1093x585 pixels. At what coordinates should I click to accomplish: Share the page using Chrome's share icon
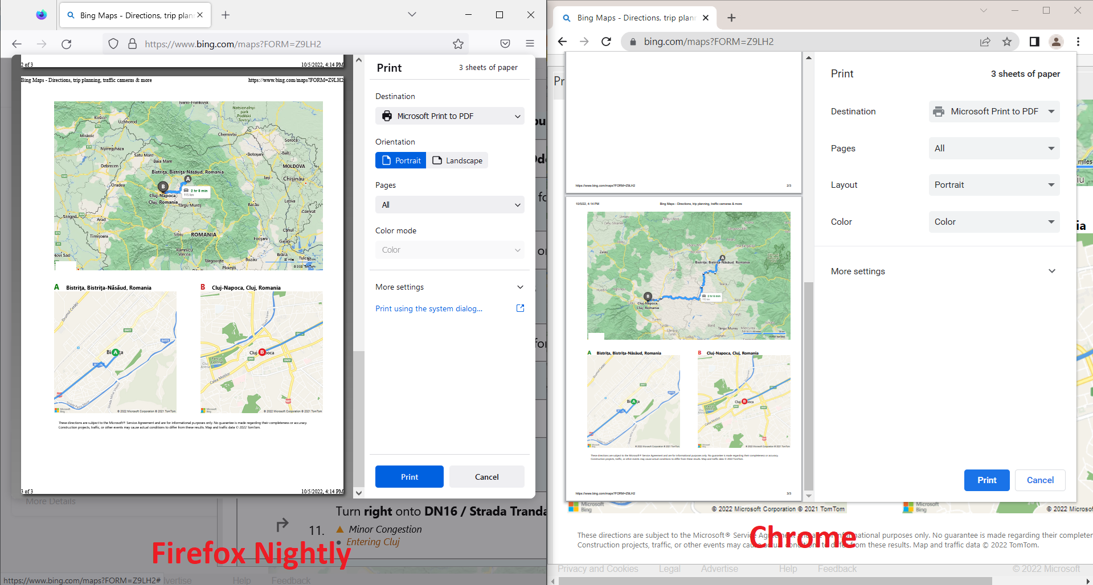(x=985, y=42)
